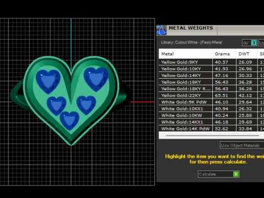The image size is (264, 198).
Task: Click the 47.16 grams cell
Action: [224, 75]
